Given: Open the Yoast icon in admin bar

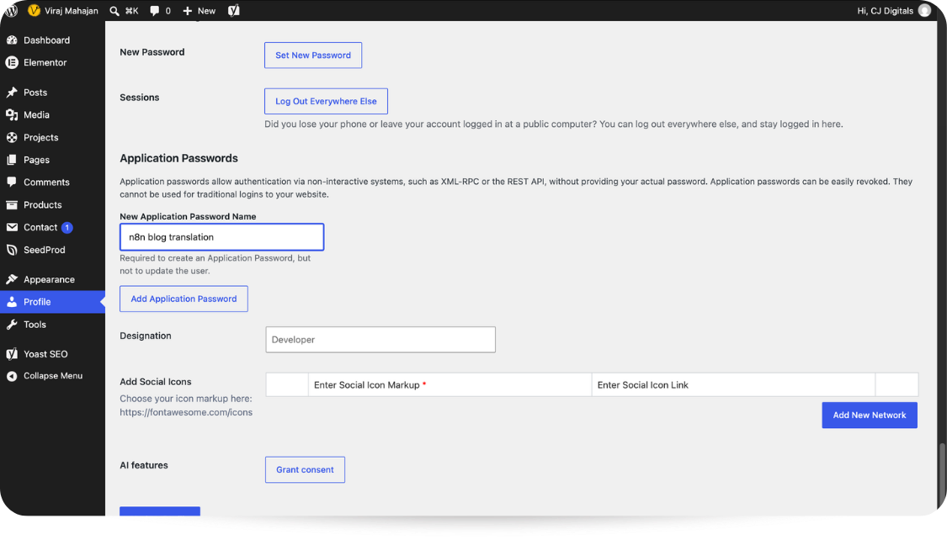Looking at the screenshot, I should (234, 10).
